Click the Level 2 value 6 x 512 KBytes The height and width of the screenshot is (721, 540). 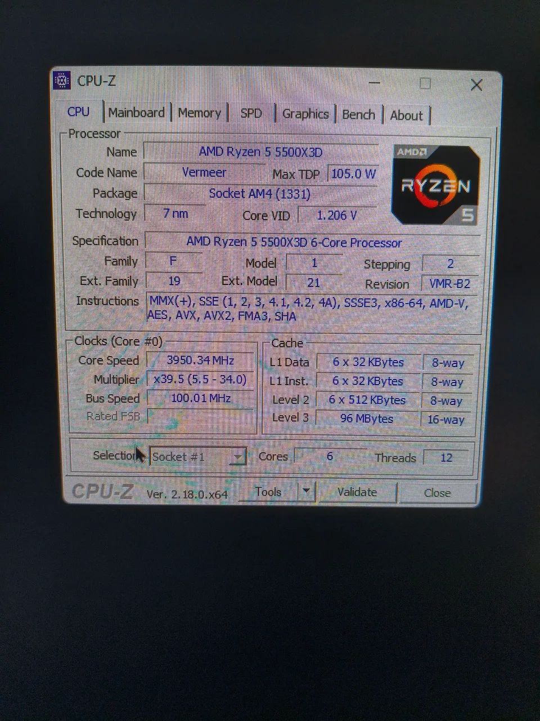367,400
